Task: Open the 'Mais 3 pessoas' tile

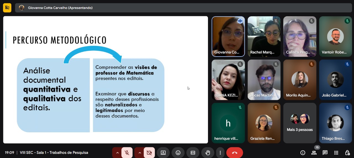Action: pyautogui.click(x=300, y=123)
